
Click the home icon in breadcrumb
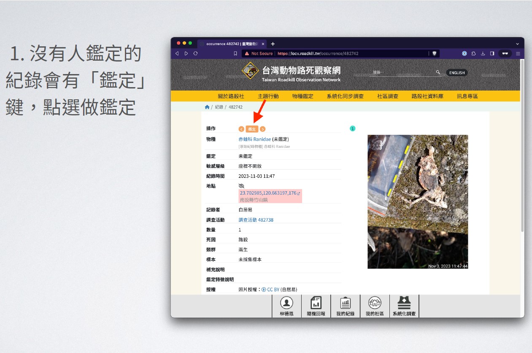207,107
